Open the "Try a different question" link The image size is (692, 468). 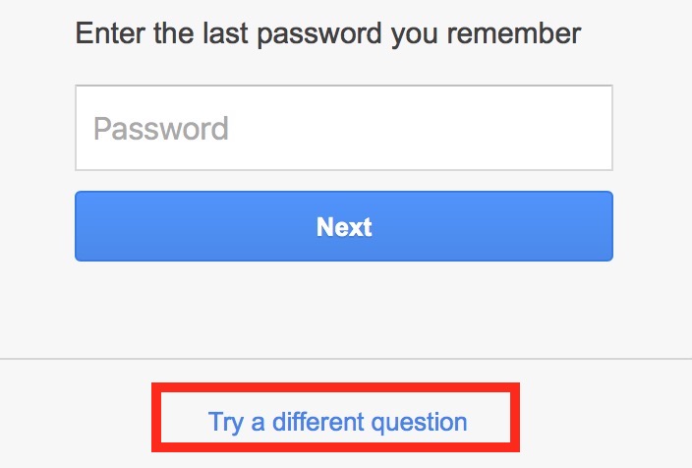[337, 423]
